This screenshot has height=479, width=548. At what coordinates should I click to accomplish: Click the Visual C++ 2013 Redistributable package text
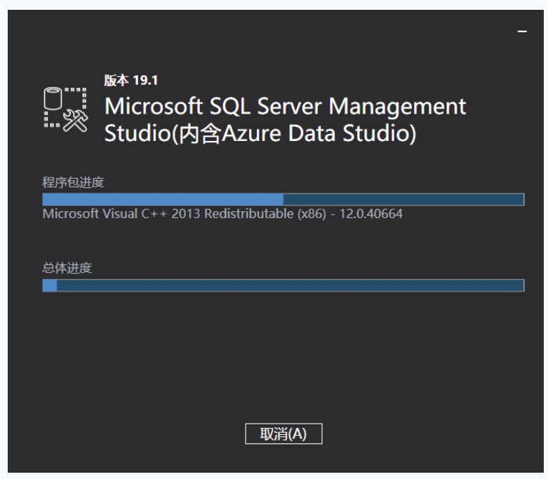(222, 214)
